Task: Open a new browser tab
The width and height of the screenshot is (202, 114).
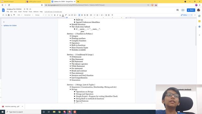Action: 78,2
